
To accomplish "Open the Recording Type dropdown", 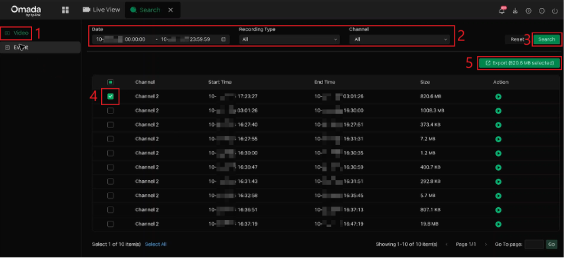I will [289, 39].
